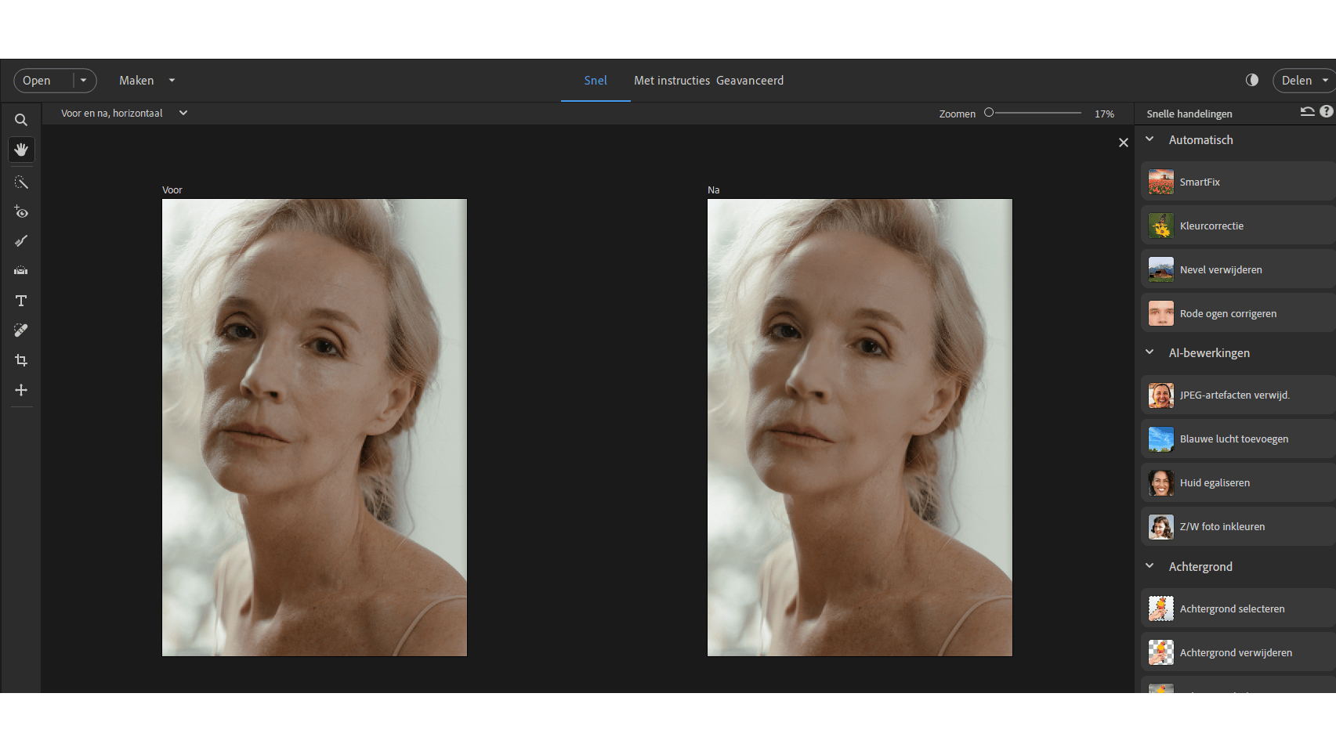This screenshot has width=1336, height=751.
Task: Click the Achtergrond verwijderen action
Action: 1236,652
